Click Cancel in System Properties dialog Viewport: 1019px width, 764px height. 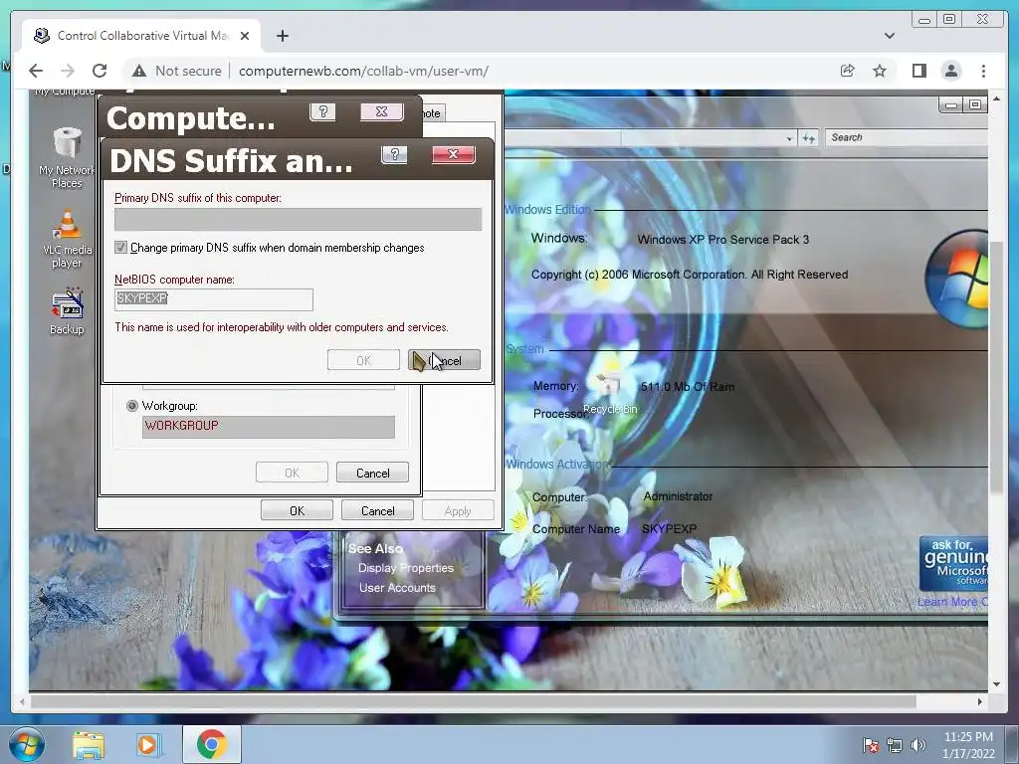tap(377, 510)
